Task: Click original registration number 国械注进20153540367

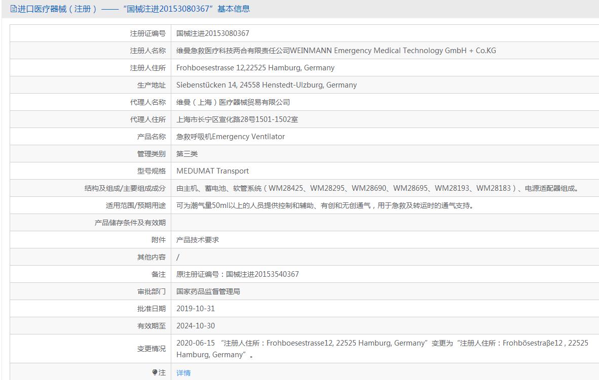Action: [x=238, y=274]
